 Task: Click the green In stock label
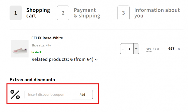(36, 52)
